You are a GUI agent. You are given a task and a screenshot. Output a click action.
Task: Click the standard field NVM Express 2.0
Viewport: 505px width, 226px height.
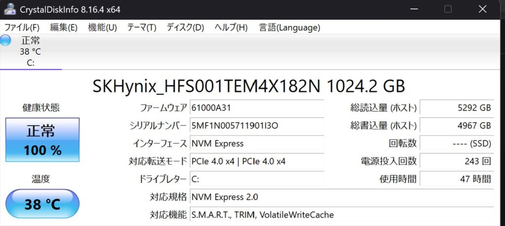pyautogui.click(x=342, y=197)
